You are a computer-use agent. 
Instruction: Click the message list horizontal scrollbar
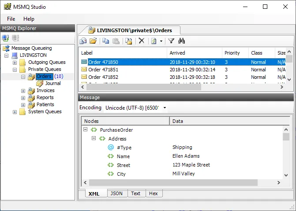144,87
